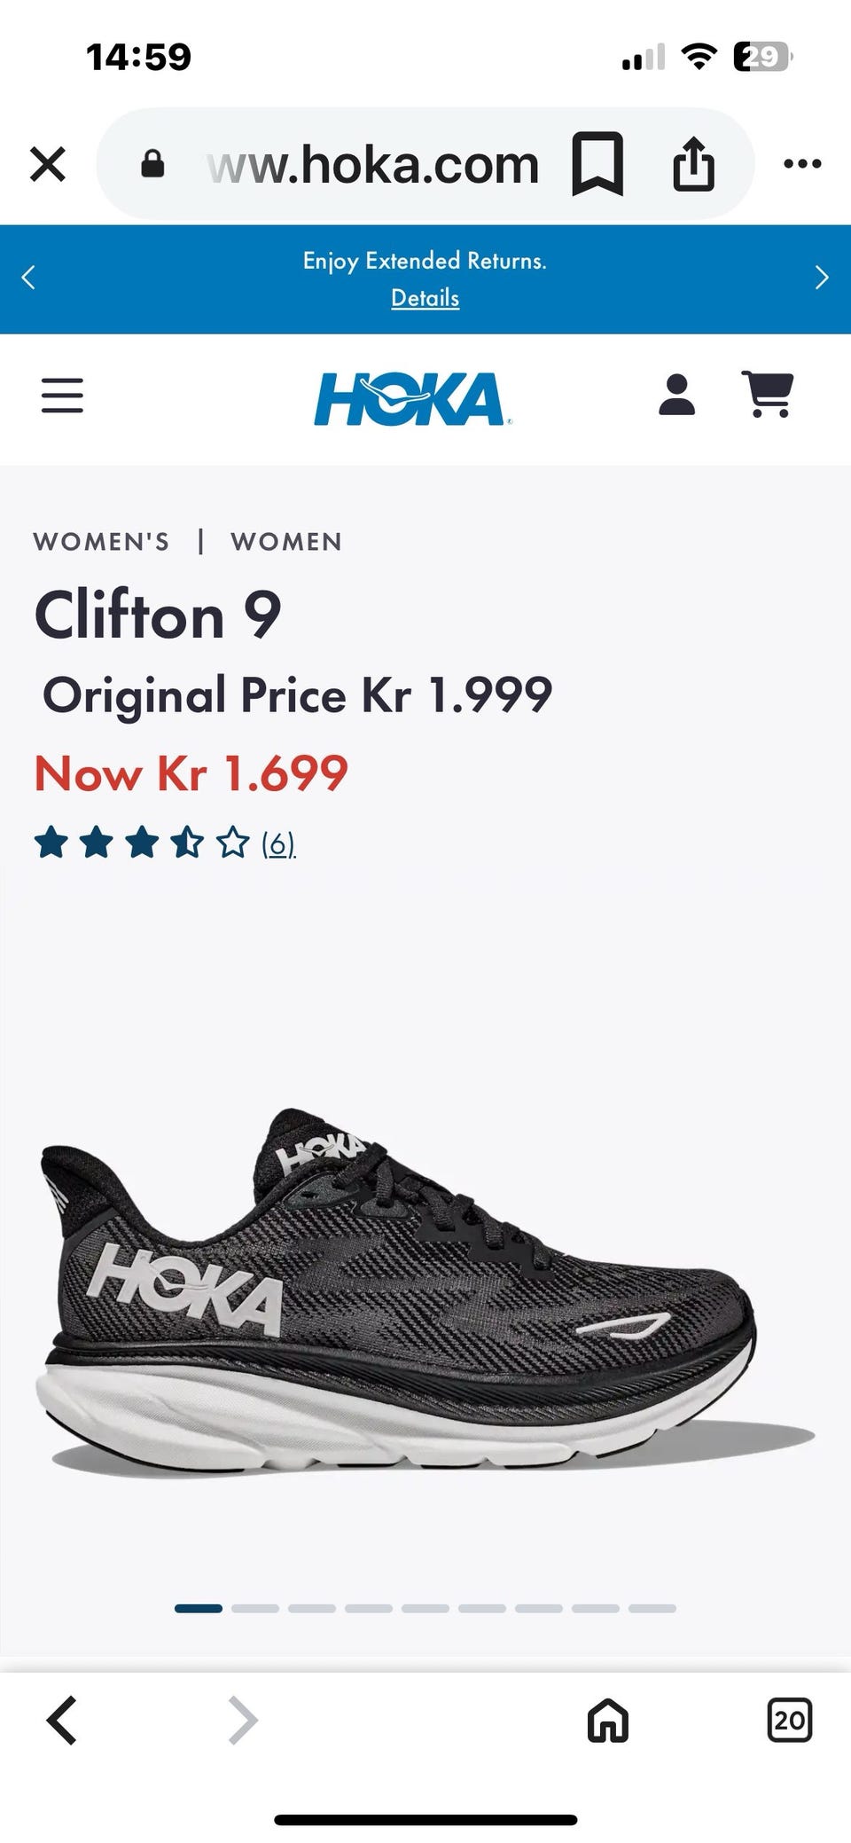
Task: Select the second image carousel indicator
Action: tap(255, 1608)
